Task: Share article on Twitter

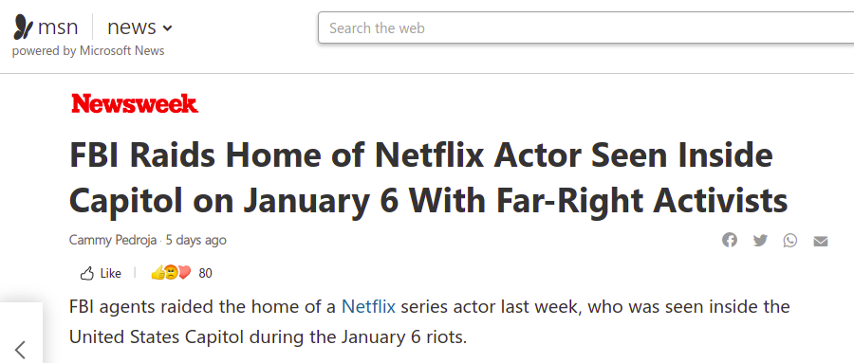Action: (760, 240)
